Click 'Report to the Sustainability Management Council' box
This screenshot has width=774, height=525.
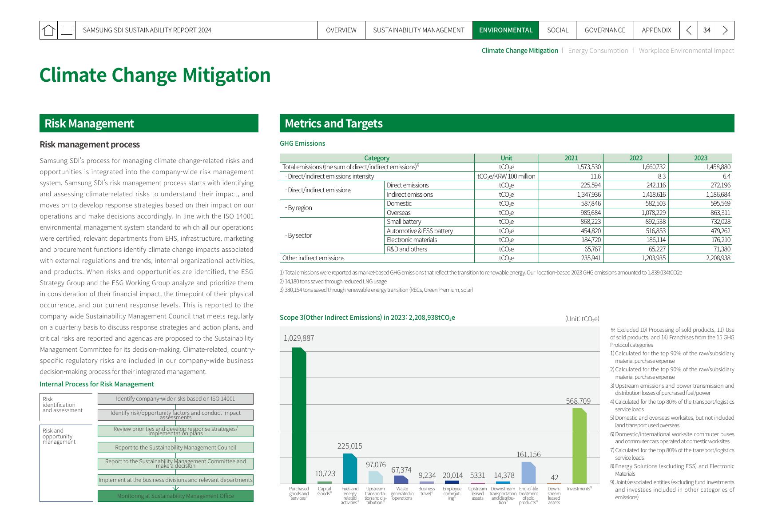[x=175, y=448]
